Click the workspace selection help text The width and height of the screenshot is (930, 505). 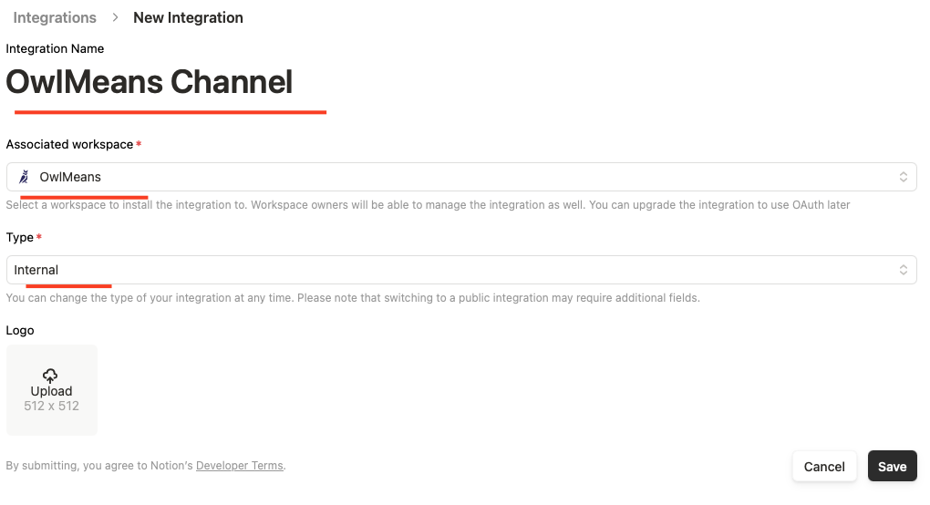[428, 204]
